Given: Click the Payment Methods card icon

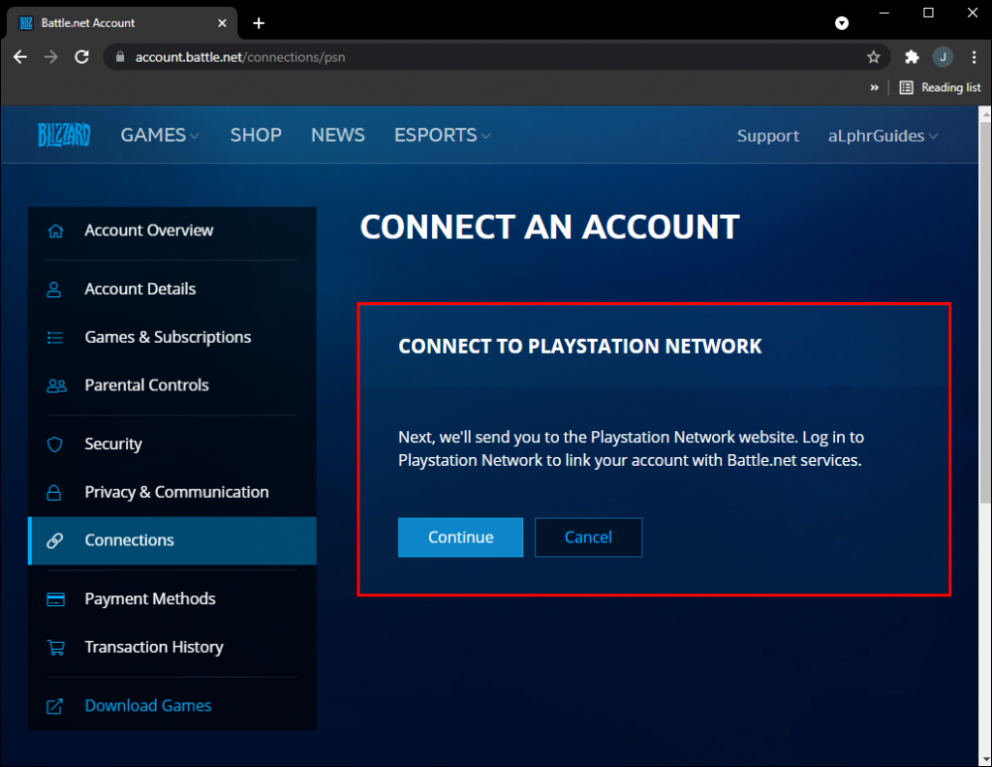Looking at the screenshot, I should (57, 598).
